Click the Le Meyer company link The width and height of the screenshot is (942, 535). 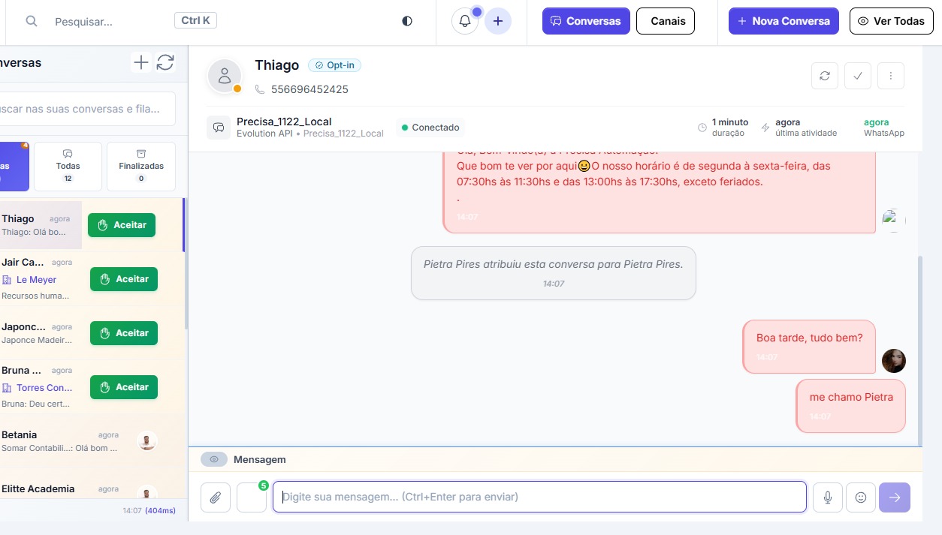(x=36, y=280)
